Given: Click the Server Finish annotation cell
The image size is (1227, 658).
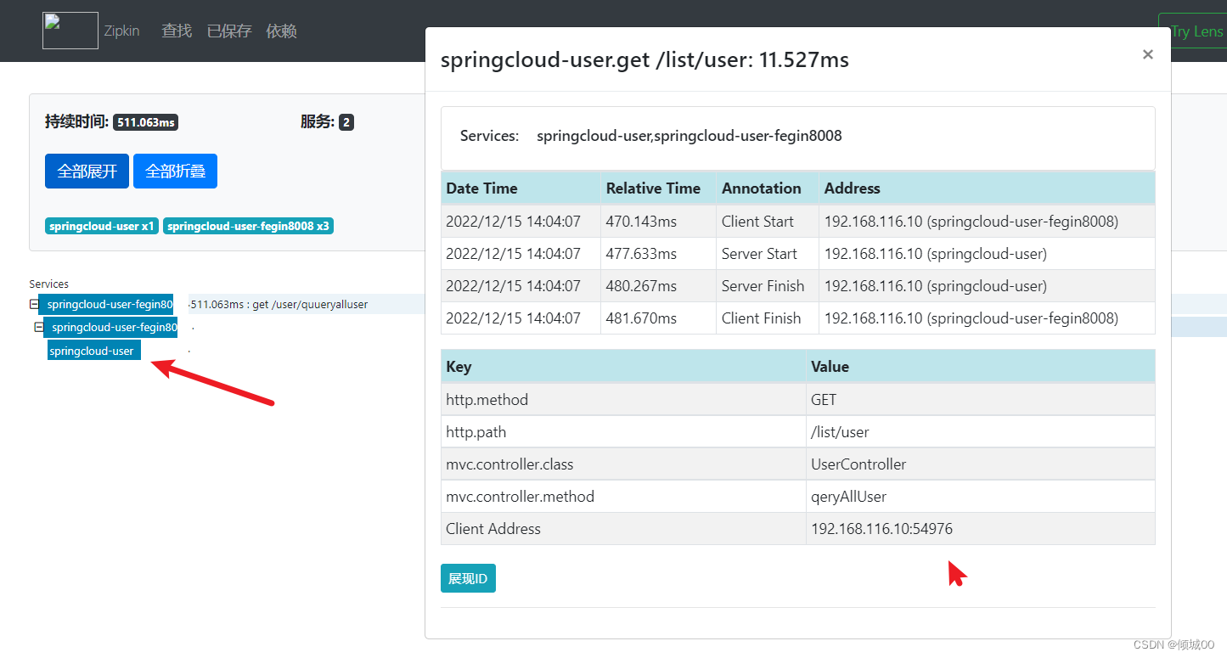Looking at the screenshot, I should click(x=768, y=285).
